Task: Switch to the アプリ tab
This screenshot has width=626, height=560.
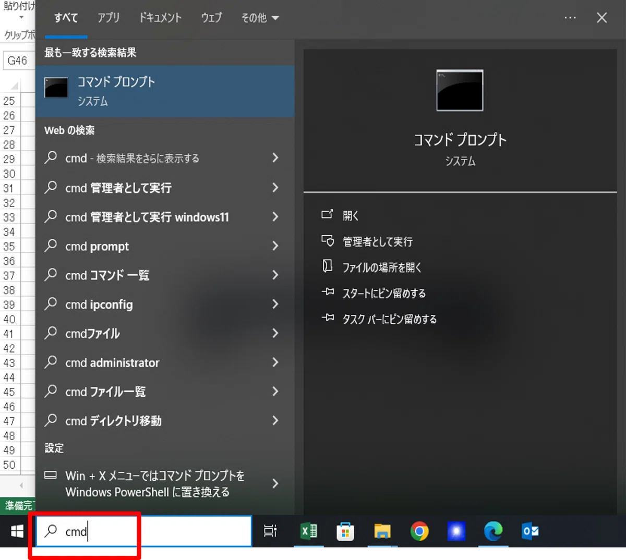Action: (x=109, y=18)
